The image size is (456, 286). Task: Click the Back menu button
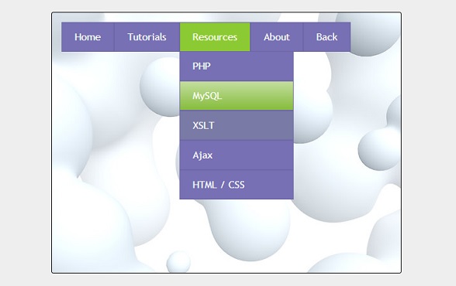(326, 37)
